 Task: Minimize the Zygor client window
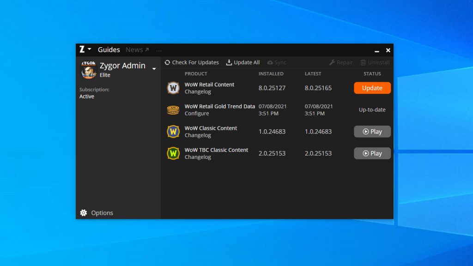coord(377,51)
